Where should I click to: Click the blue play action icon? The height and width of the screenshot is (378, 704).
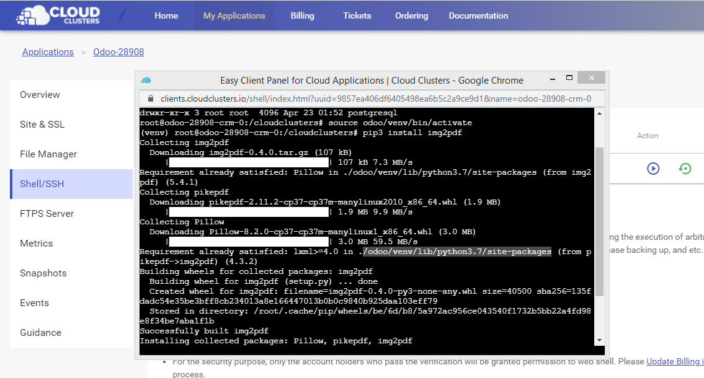coord(653,168)
